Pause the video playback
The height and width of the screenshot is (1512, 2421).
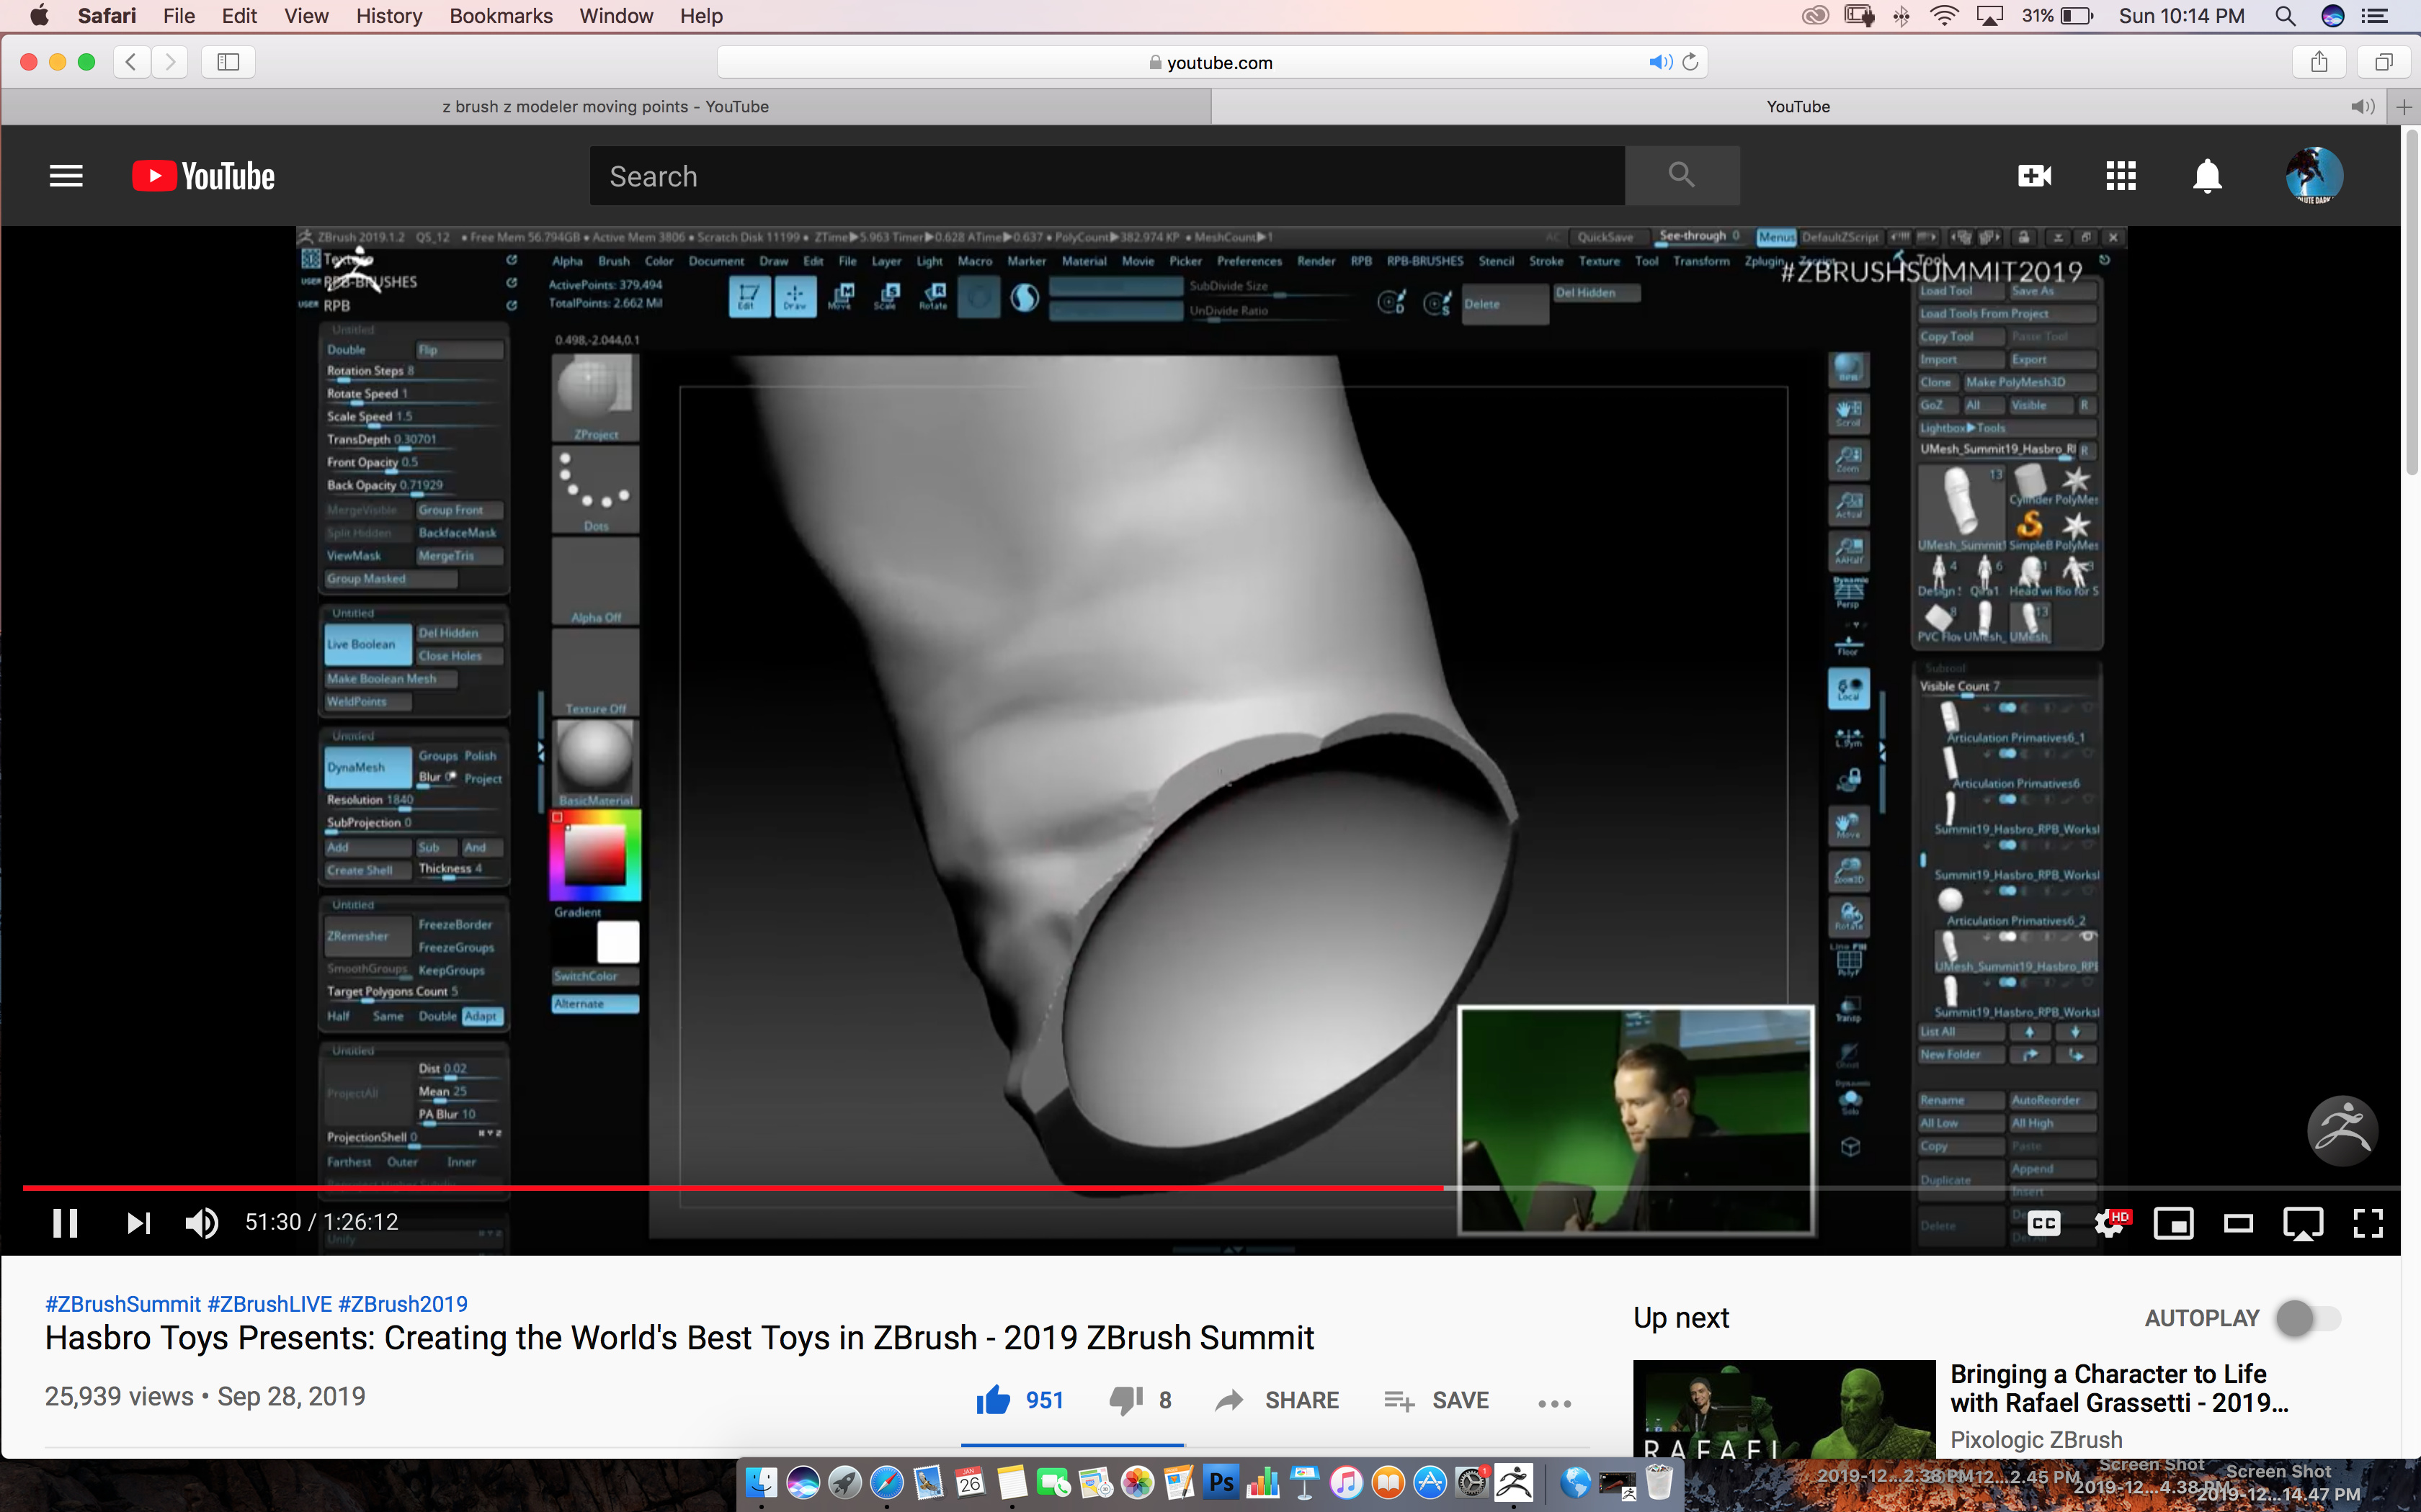(x=65, y=1222)
